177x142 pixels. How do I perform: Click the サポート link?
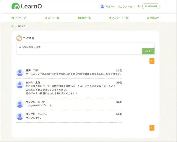pyautogui.click(x=110, y=6)
